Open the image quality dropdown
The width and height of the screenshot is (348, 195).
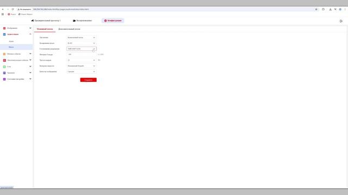(82, 71)
